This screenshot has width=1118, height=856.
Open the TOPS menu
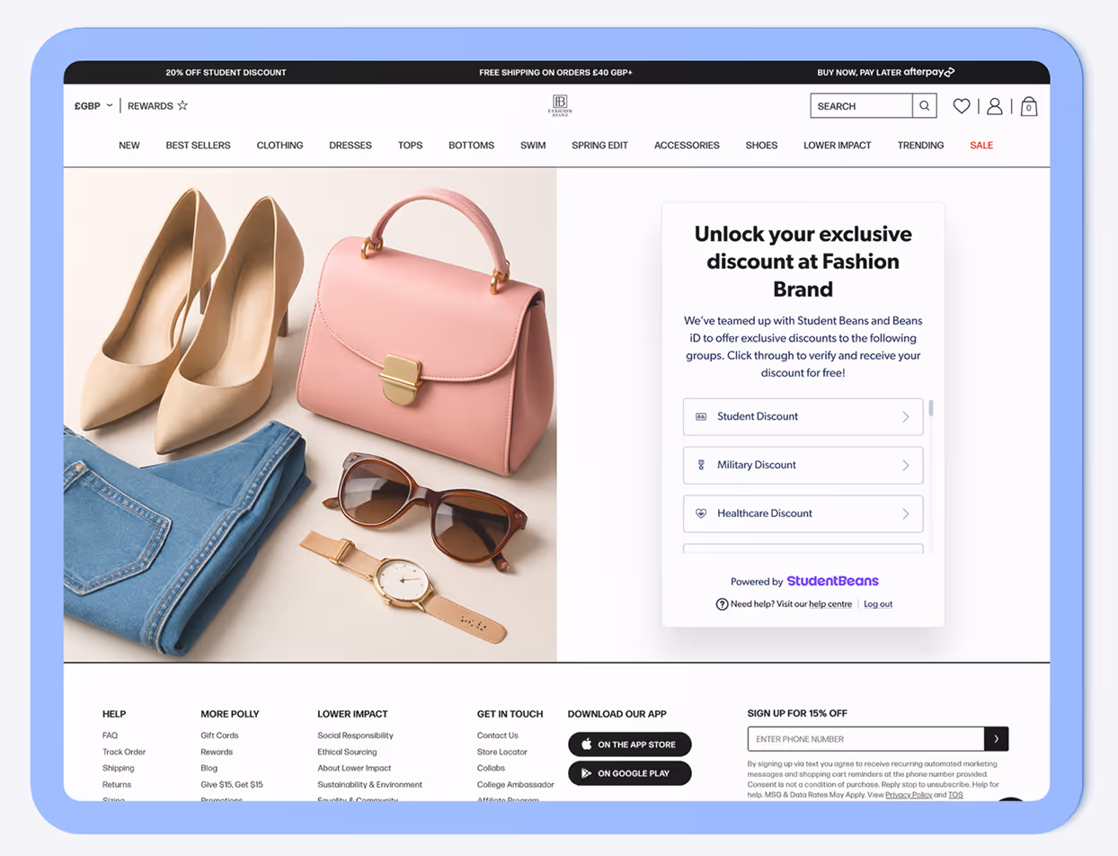(x=410, y=145)
